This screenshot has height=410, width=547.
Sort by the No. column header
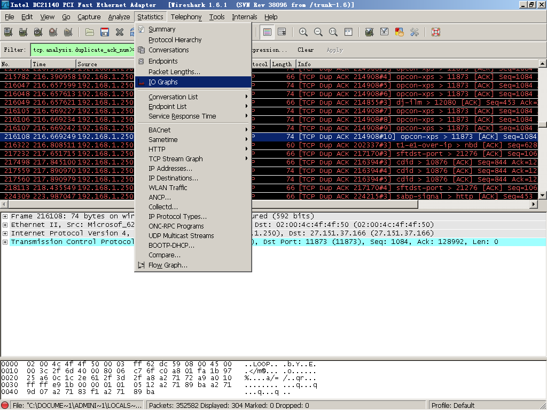click(x=15, y=64)
